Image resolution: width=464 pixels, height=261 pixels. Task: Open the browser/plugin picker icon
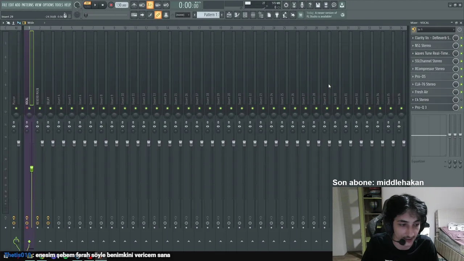click(x=261, y=15)
